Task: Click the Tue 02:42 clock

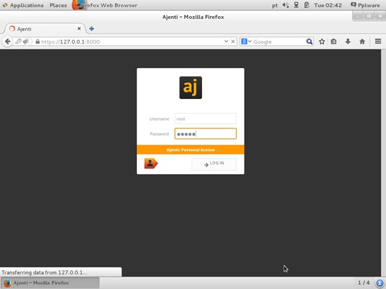Action: (327, 5)
